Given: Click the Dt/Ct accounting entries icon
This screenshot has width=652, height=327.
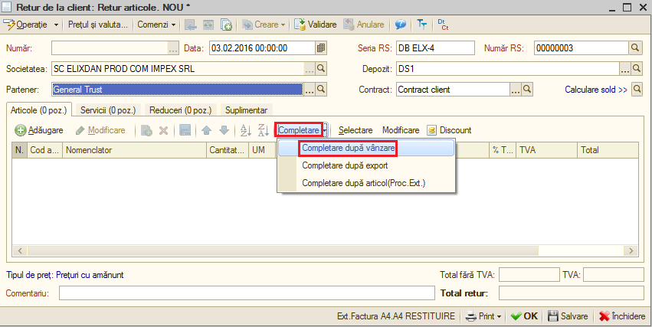Looking at the screenshot, I should 444,25.
